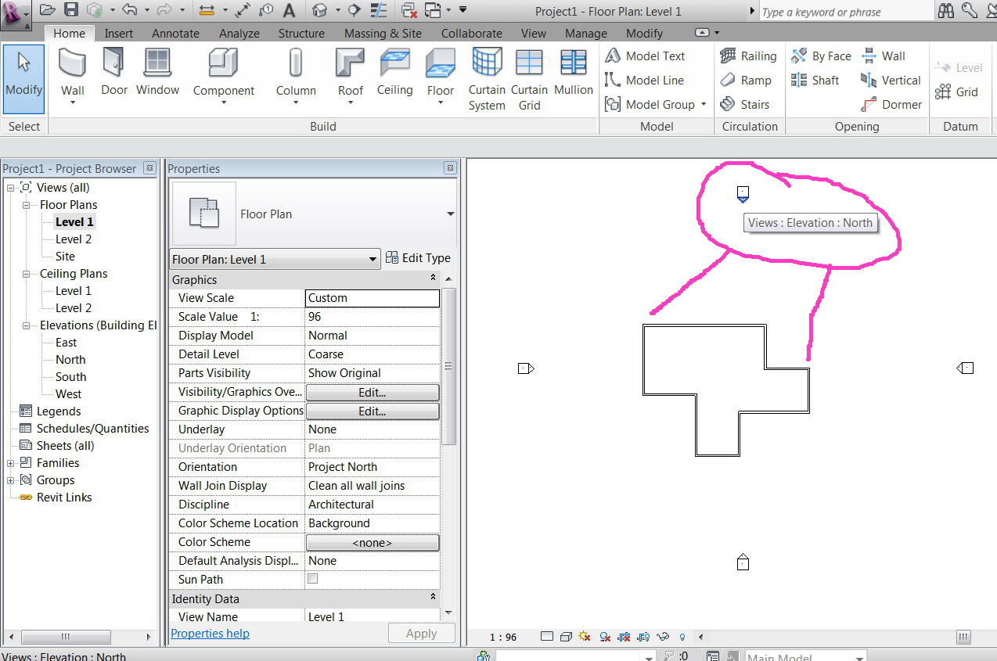Click the Text tool letter A icon
Image resolution: width=997 pixels, height=661 pixels.
point(290,10)
